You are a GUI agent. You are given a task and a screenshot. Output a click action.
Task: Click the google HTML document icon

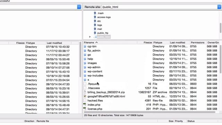point(85,97)
